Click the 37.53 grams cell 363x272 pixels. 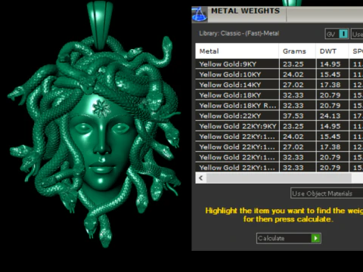click(x=297, y=116)
